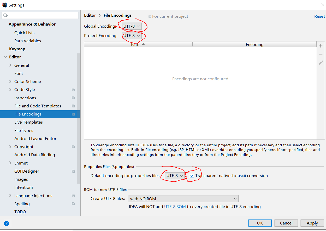Click the For current project icon
Viewport: 326px width, 231px height.
click(x=149, y=16)
